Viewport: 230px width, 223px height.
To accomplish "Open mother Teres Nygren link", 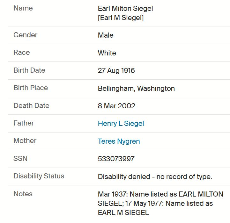I will pyautogui.click(x=119, y=141).
